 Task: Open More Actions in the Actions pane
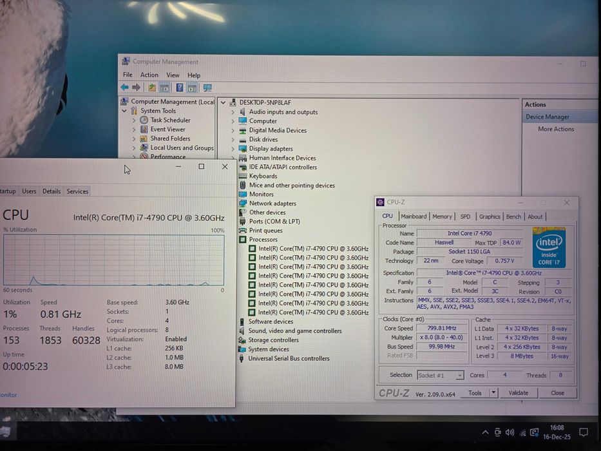[556, 129]
